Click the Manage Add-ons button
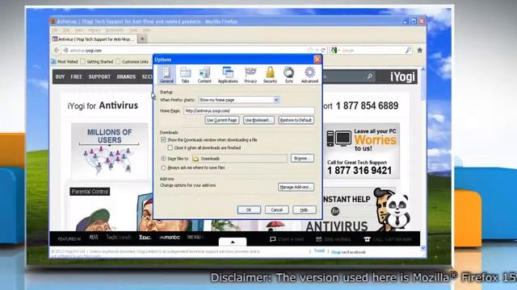Screen dimensions: 517x290 click(296, 187)
